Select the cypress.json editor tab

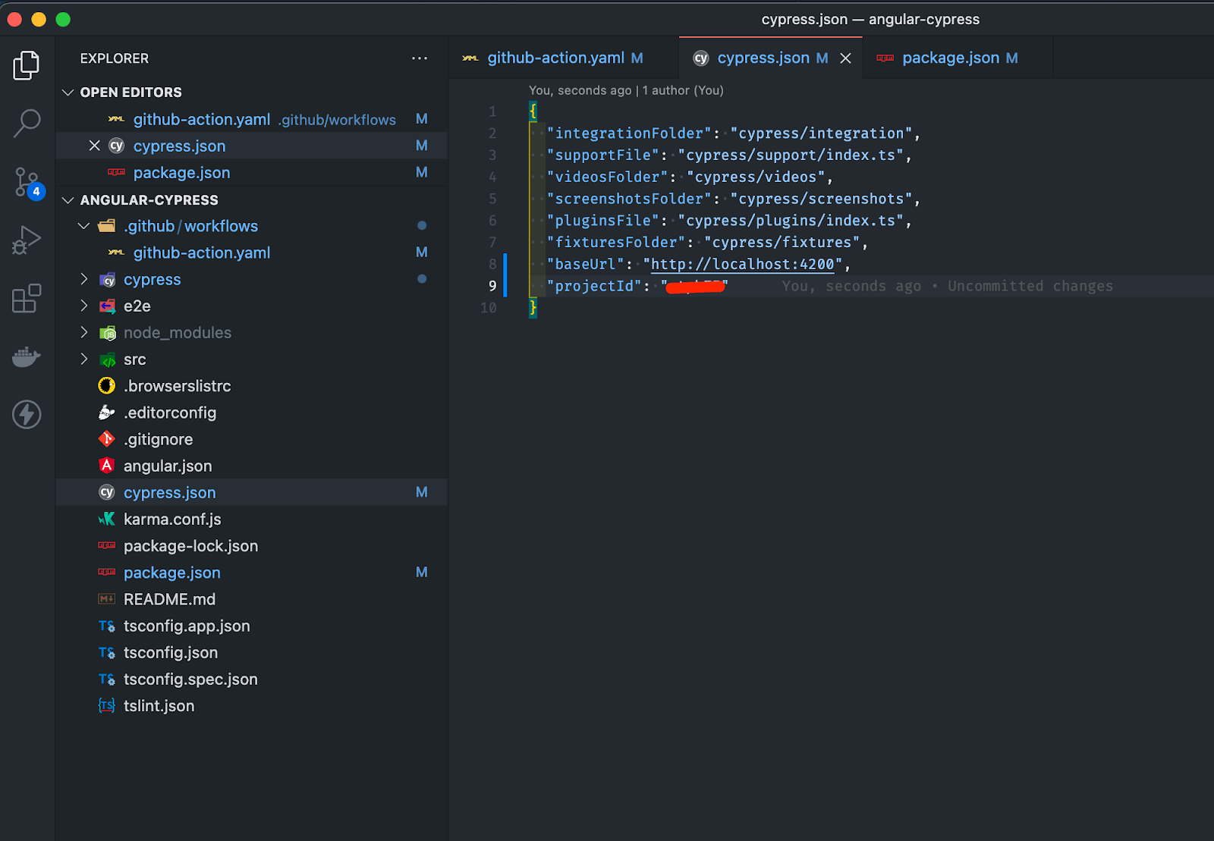[x=771, y=58]
